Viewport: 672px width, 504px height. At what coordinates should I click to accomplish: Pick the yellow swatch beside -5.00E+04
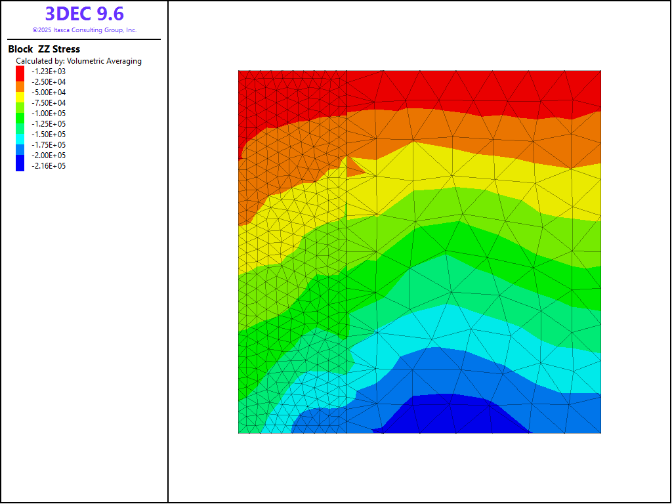point(20,93)
